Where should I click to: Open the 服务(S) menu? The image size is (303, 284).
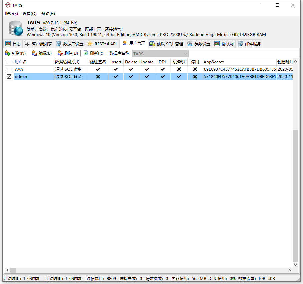point(11,14)
